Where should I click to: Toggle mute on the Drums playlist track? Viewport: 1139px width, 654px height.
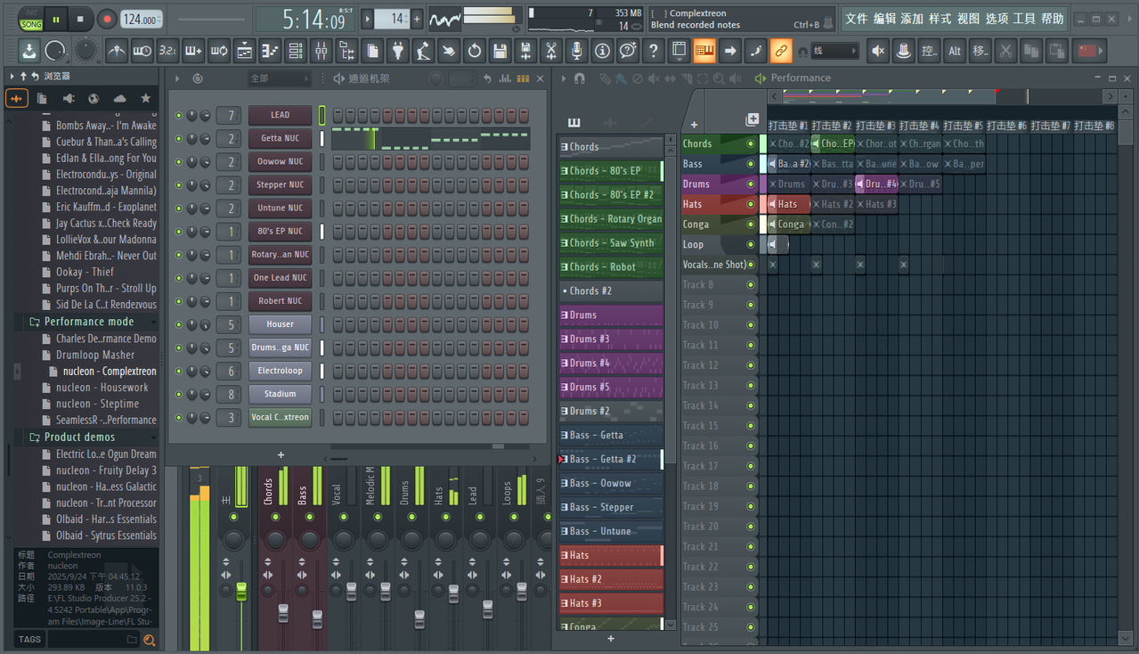pyautogui.click(x=751, y=184)
